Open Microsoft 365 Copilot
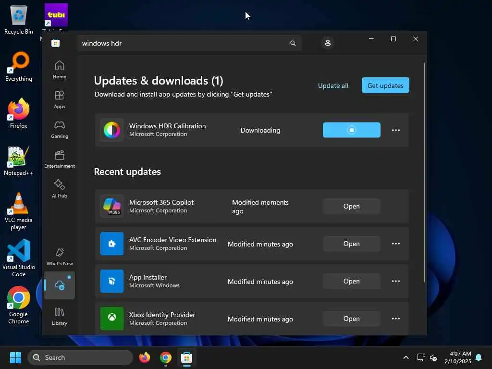 351,206
